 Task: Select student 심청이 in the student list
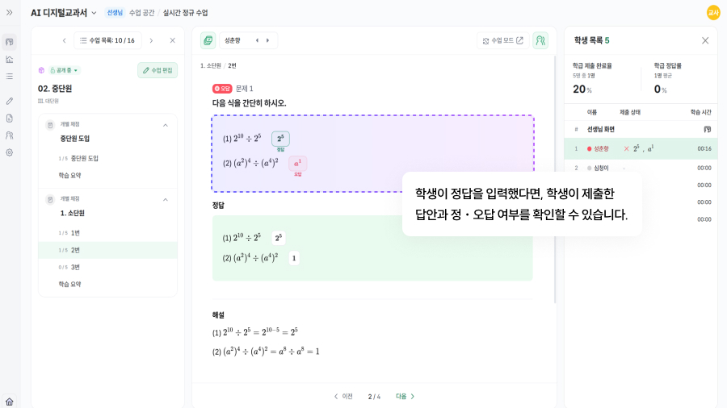(601, 168)
